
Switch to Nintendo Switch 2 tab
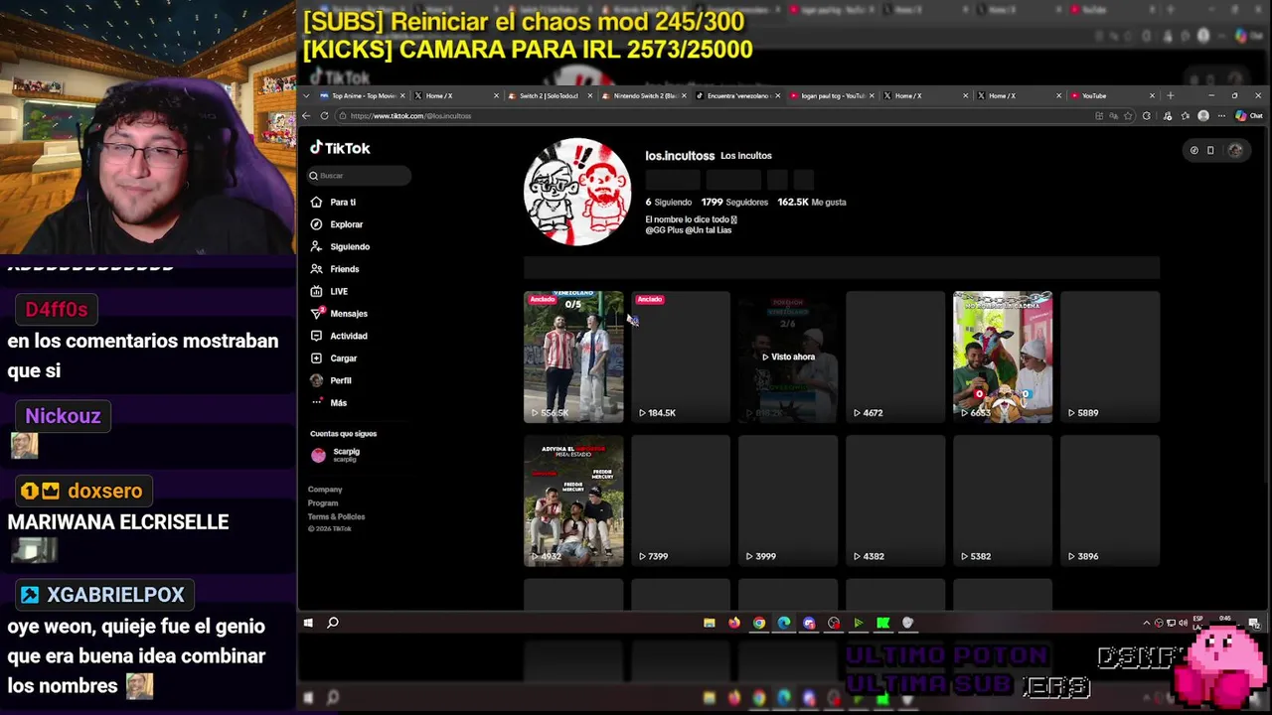[x=644, y=95]
